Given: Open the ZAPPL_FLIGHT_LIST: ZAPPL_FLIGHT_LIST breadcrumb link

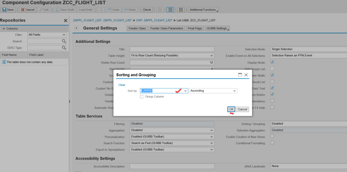Looking at the screenshot, I should point(102,20).
